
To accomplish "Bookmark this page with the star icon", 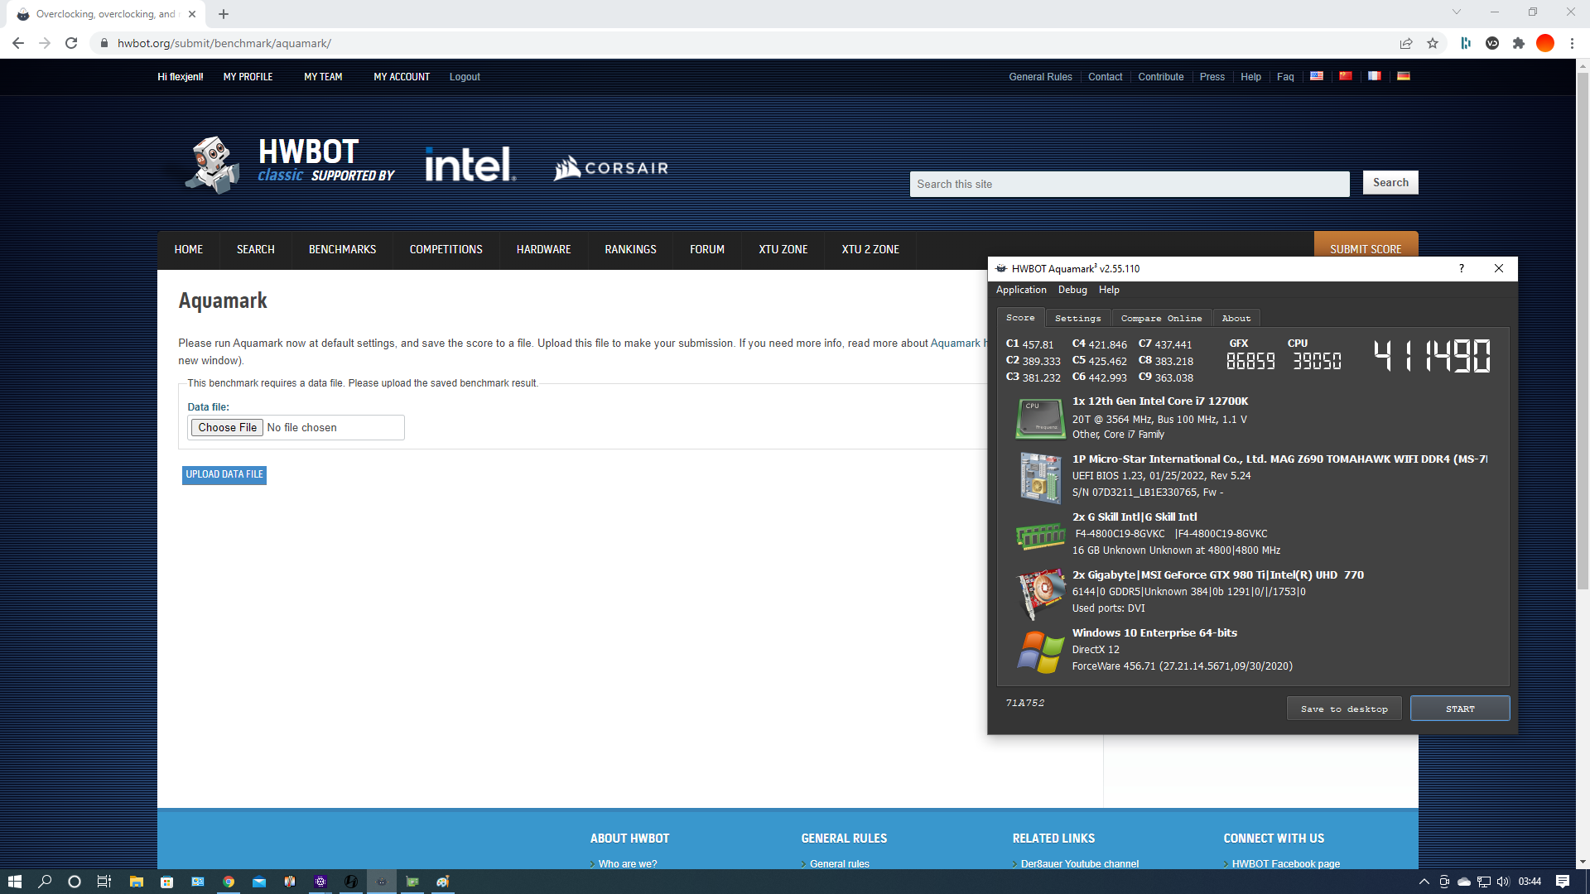I will click(1433, 43).
